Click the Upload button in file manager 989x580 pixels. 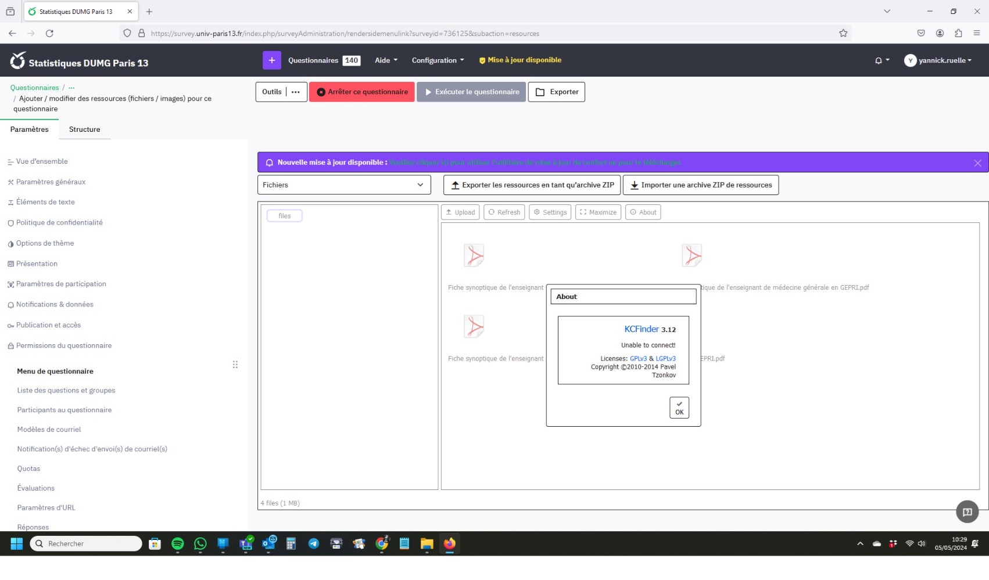460,212
